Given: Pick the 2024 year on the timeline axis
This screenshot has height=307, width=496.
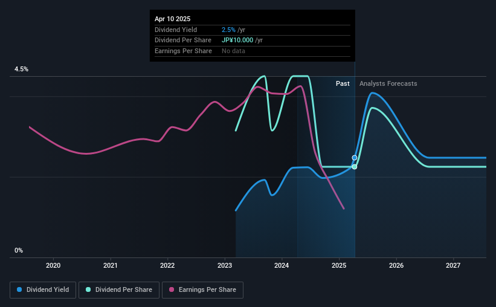Looking at the screenshot, I should (282, 265).
